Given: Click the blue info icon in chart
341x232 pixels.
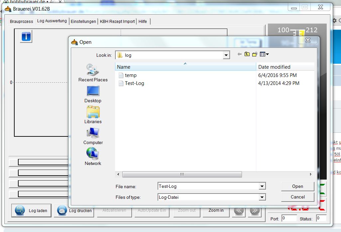Looking at the screenshot, I should (26, 37).
